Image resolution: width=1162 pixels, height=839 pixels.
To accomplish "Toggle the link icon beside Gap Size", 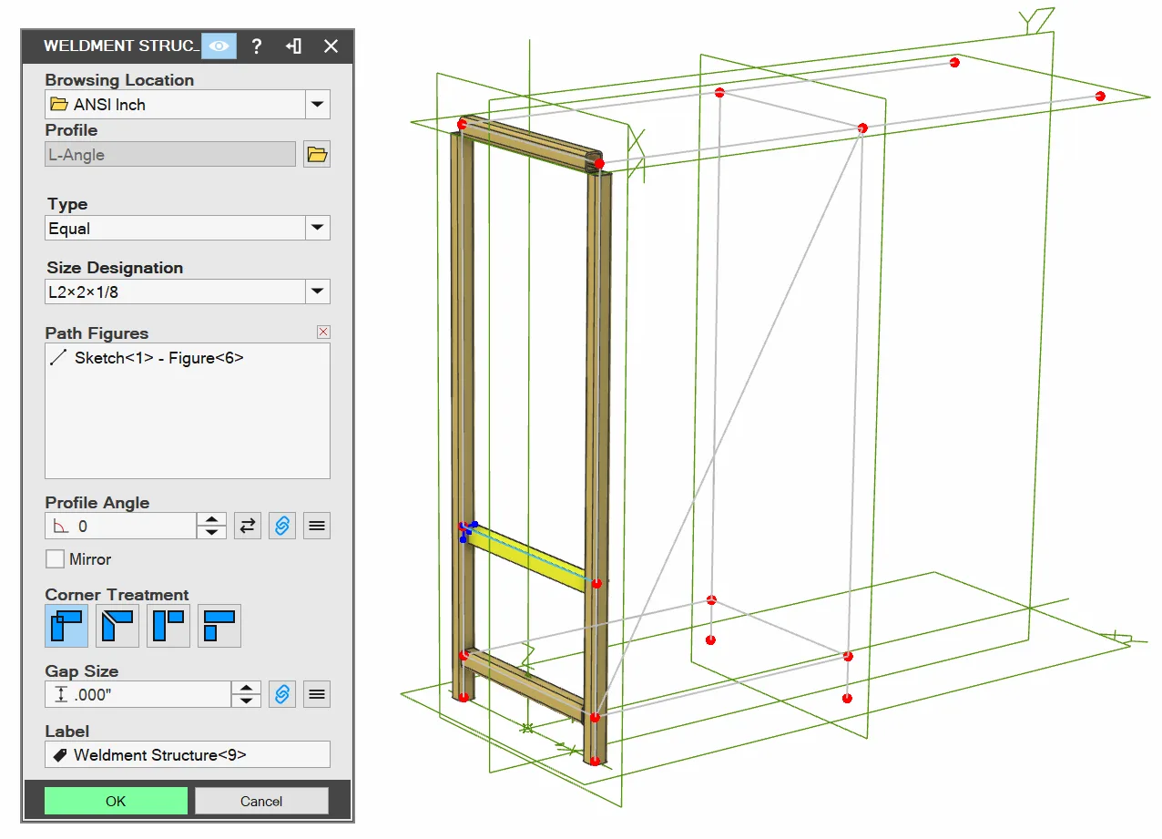I will 282,694.
